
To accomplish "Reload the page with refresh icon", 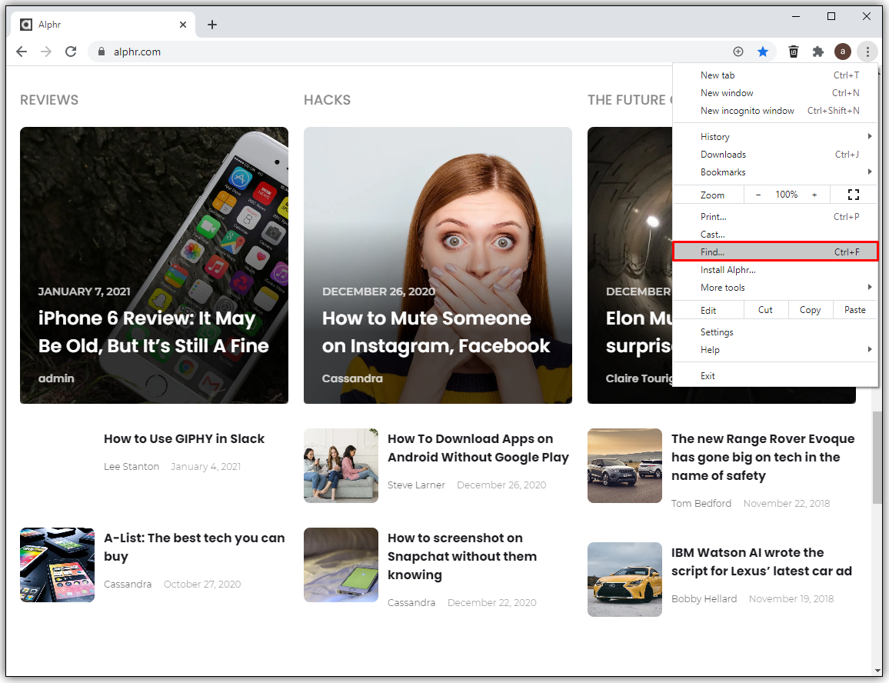I will [x=71, y=52].
